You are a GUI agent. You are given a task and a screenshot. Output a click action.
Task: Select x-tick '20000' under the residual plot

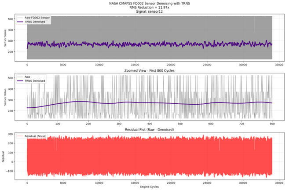coord(171,183)
